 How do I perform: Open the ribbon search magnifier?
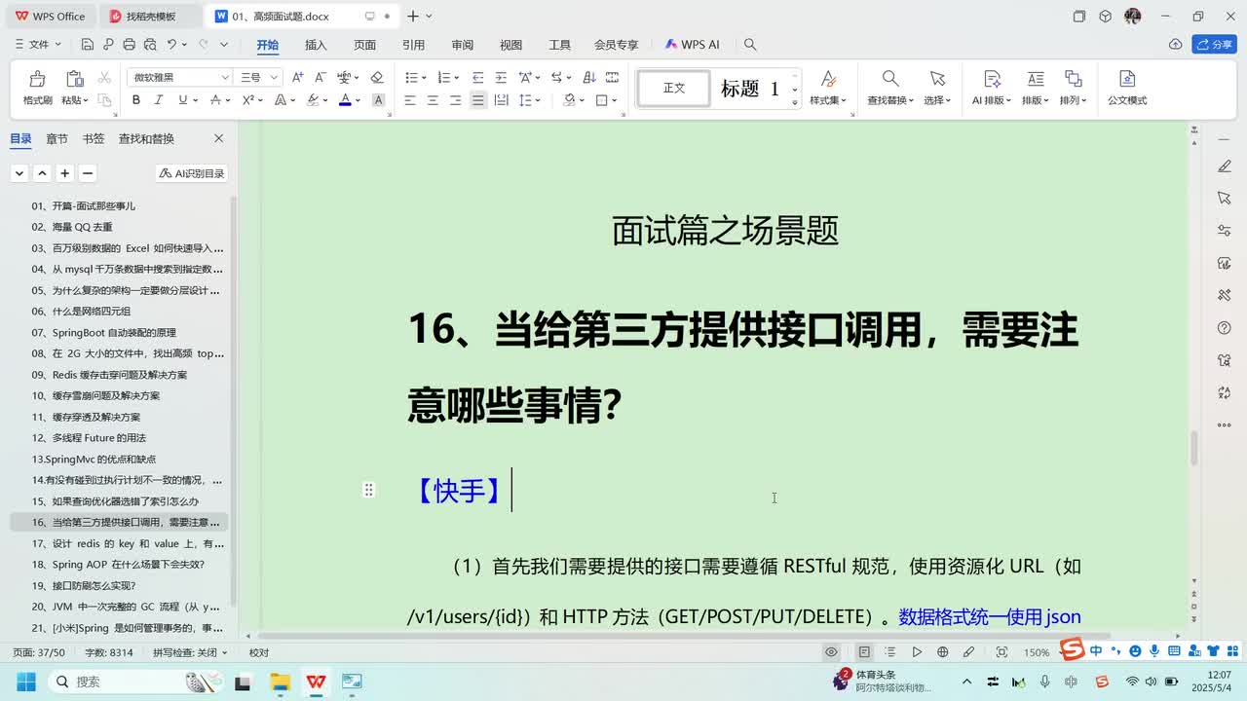[750, 45]
